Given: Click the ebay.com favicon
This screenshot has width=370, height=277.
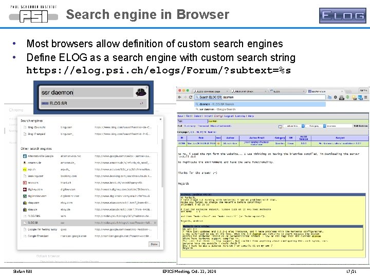Looking at the screenshot, I should [x=25, y=203].
